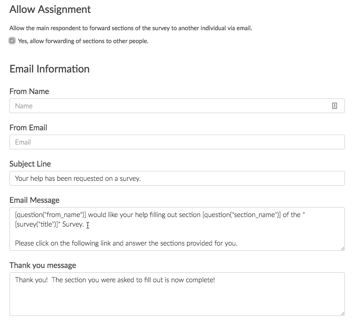Click into the From Email field

tap(177, 142)
